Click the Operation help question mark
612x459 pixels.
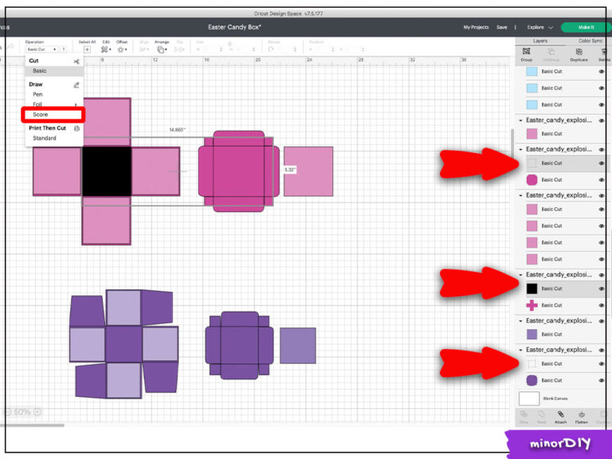63,49
